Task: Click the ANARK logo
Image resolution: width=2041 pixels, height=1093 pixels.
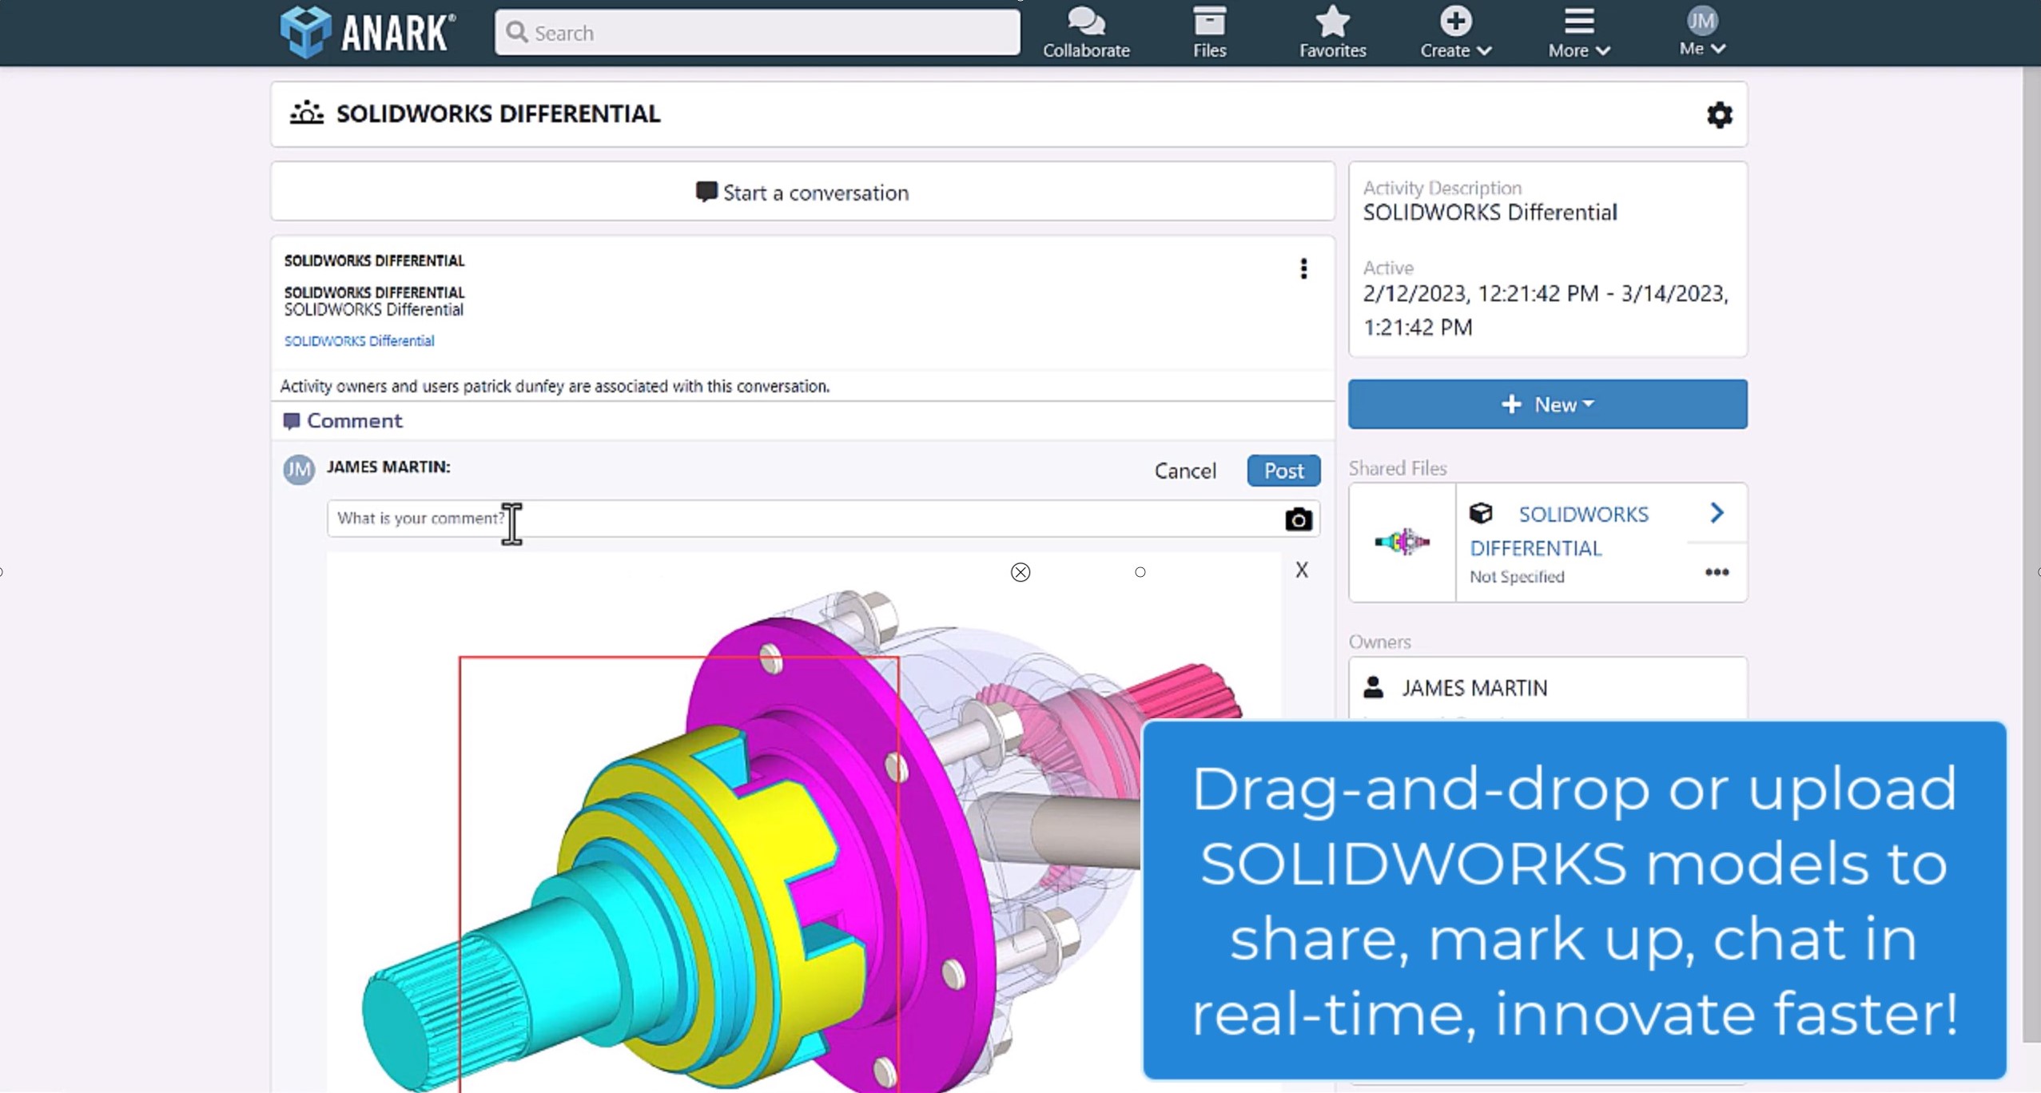Action: pos(367,31)
